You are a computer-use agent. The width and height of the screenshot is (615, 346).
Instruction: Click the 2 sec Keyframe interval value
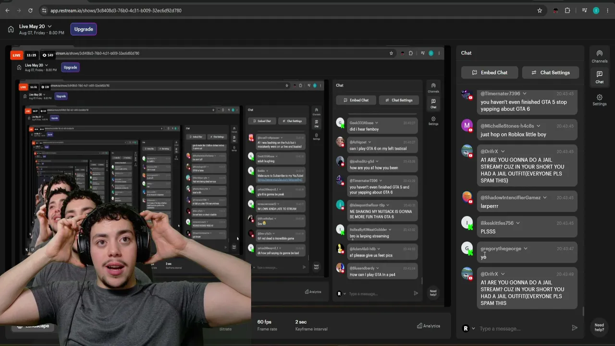[x=301, y=322]
